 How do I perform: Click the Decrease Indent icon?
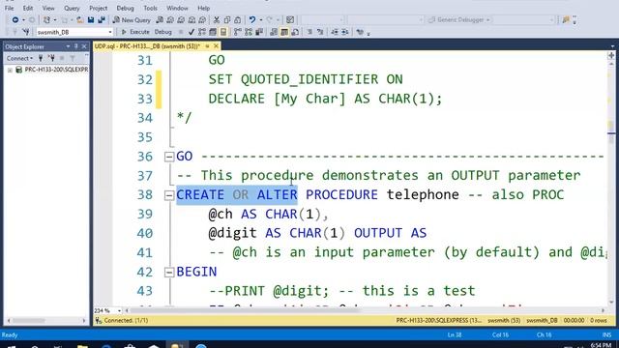tap(335, 32)
